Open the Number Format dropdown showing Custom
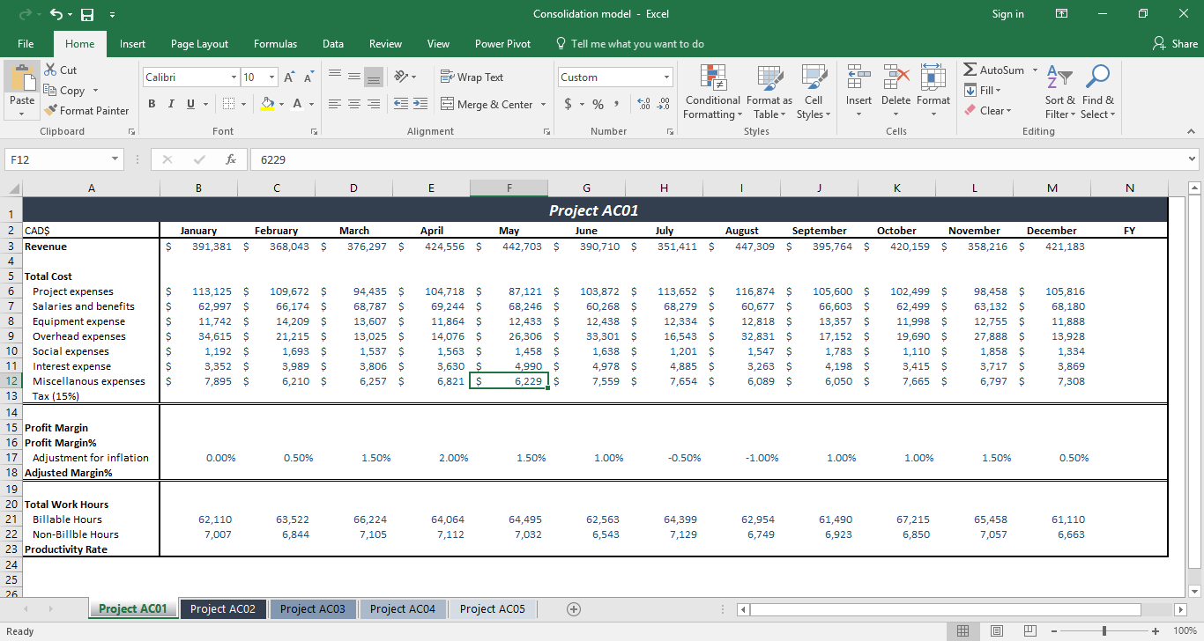This screenshot has height=641, width=1204. pos(614,77)
